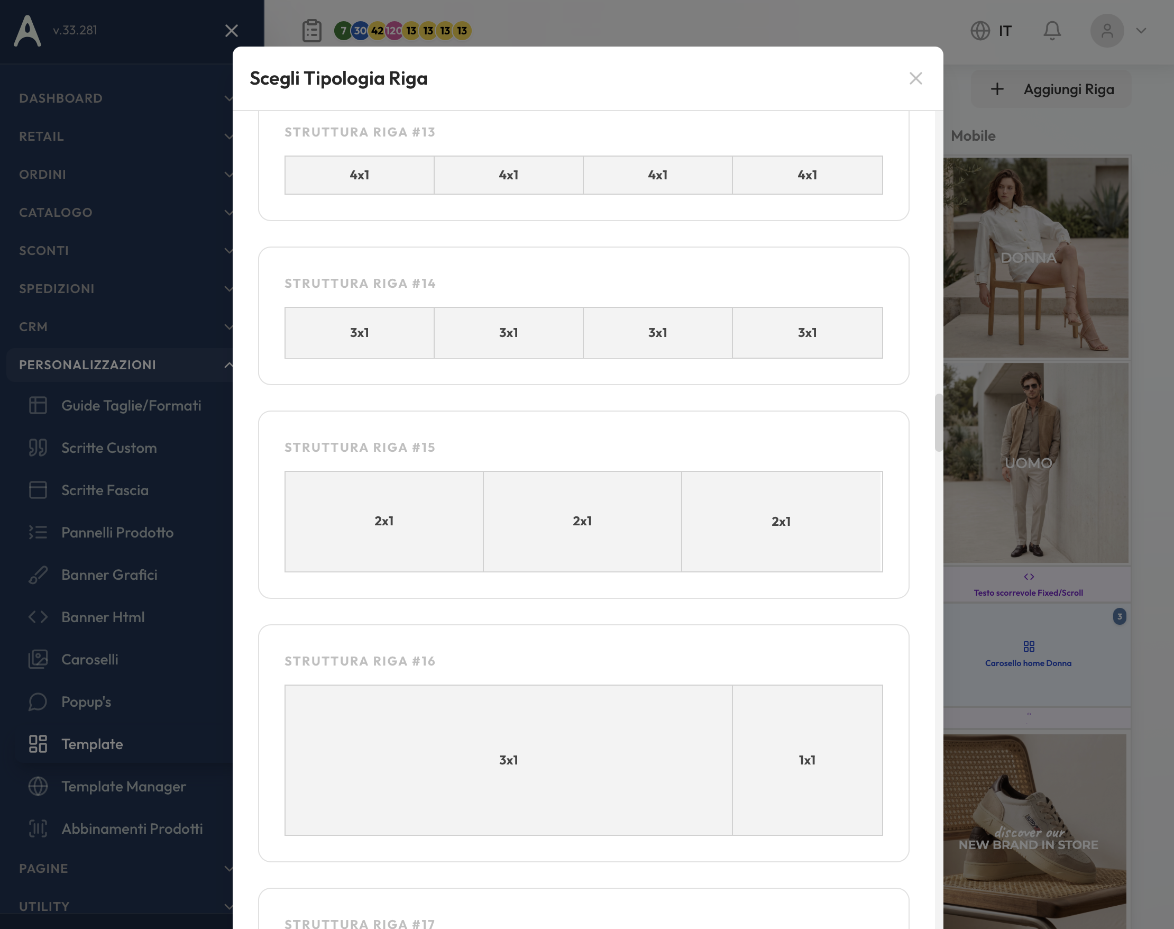Screen dimensions: 1174x929
Task: Open Banner Html menu item
Action: pos(103,617)
